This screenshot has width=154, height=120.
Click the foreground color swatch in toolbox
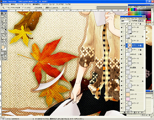click(x=3, y=47)
